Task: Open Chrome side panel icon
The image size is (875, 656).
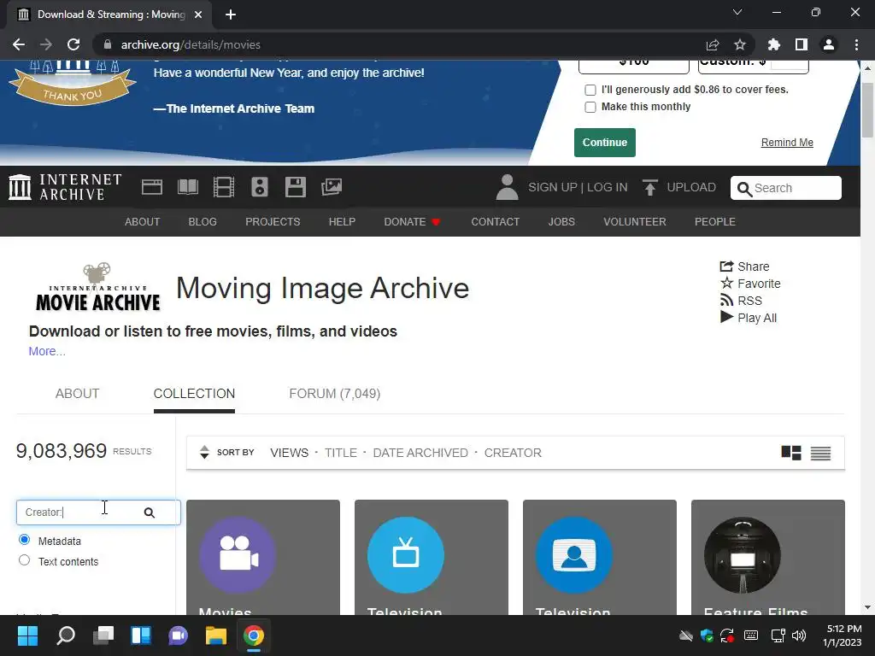Action: (801, 44)
